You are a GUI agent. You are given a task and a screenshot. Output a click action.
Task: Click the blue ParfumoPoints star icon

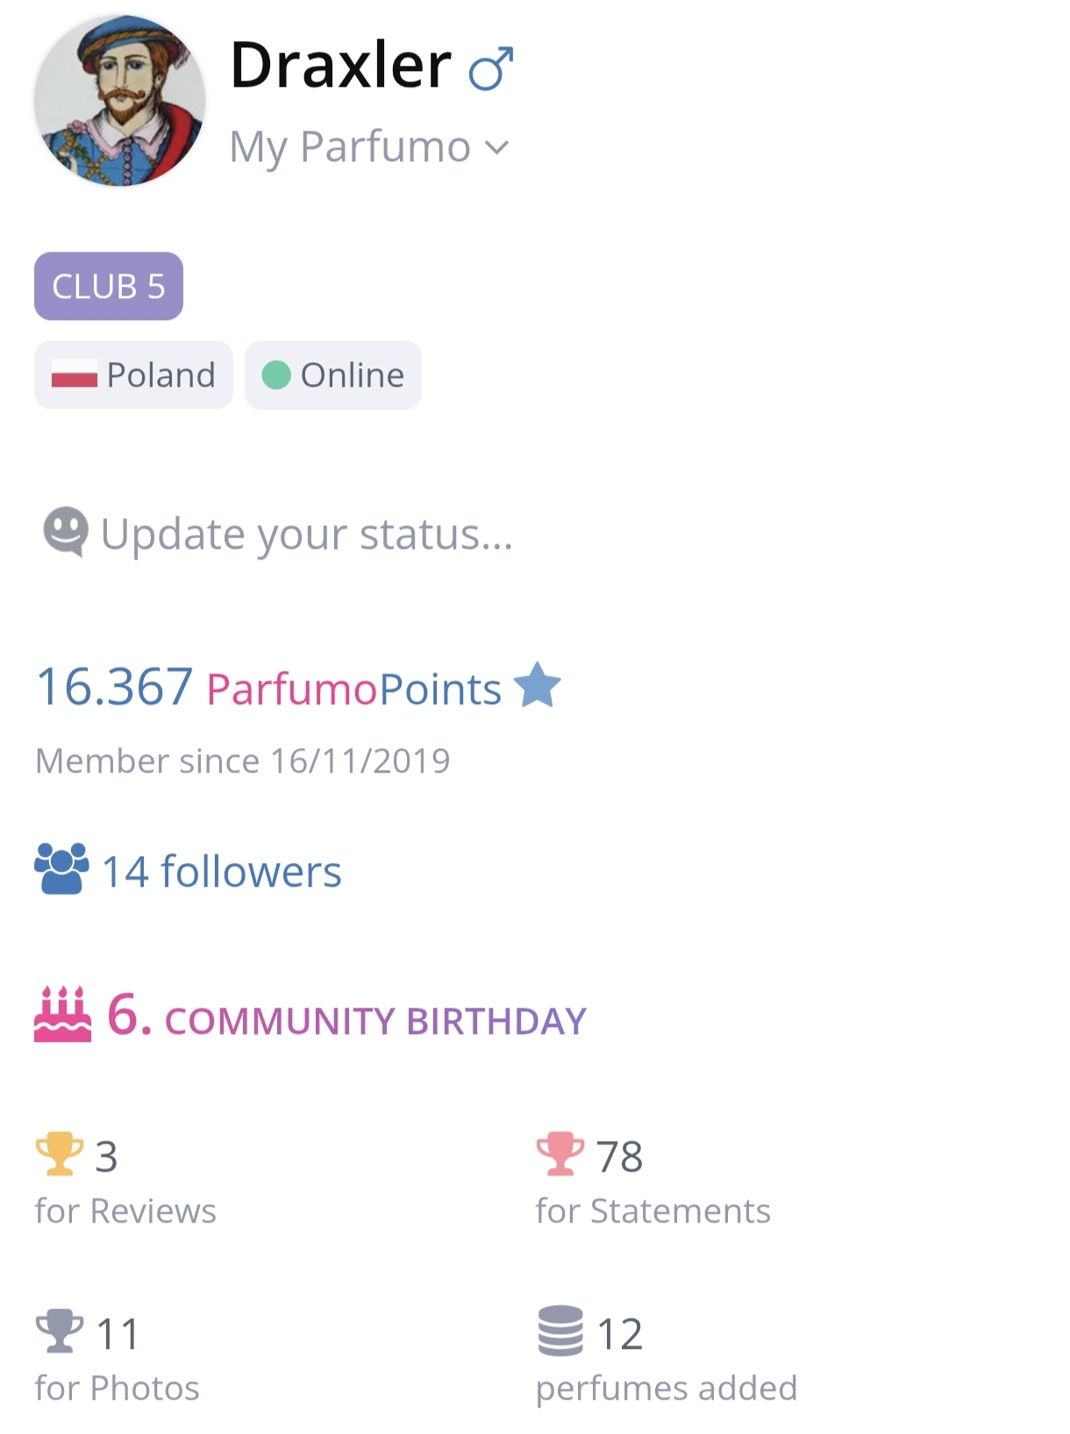coord(537,686)
